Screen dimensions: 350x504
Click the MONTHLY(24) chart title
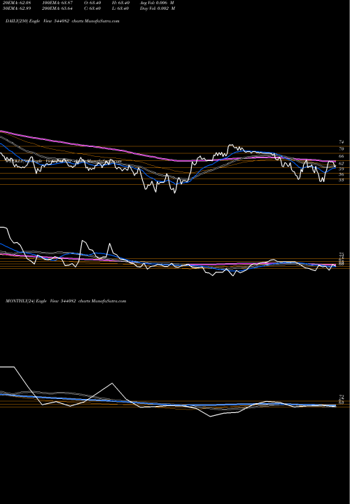(66, 301)
